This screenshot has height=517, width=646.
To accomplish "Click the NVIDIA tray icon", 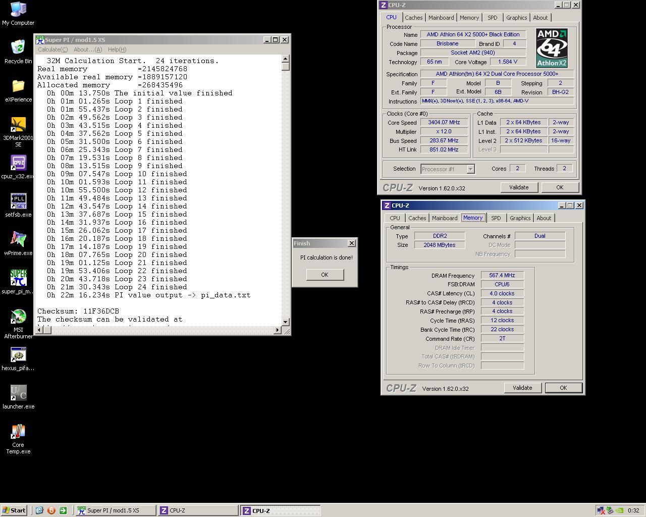I will [x=619, y=510].
